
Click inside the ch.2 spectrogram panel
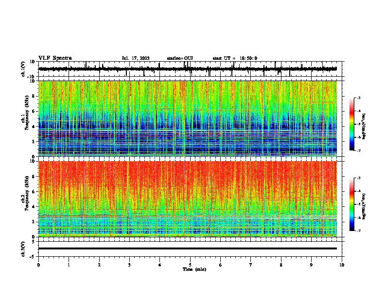(188, 199)
